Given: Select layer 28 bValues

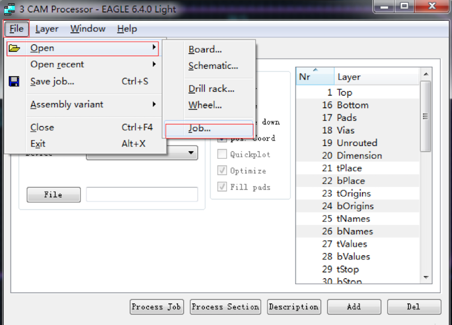Looking at the screenshot, I should pyautogui.click(x=358, y=257).
